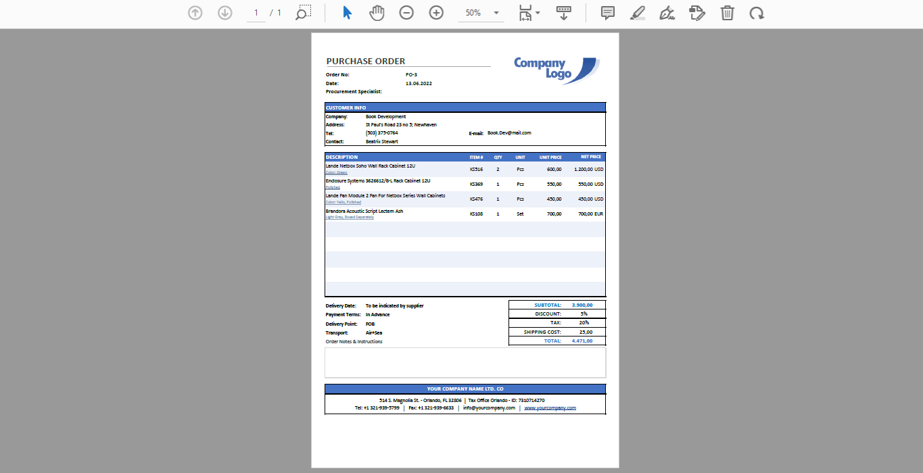Zoom in with the plus button
Screen dimensions: 923x473
pyautogui.click(x=436, y=13)
